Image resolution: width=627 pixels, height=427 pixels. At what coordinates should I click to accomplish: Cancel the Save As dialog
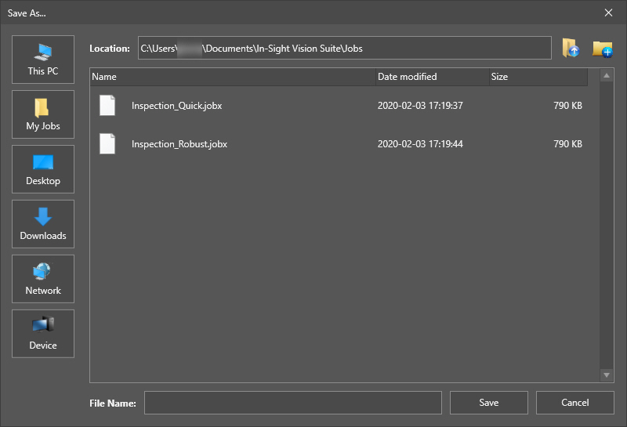point(574,403)
